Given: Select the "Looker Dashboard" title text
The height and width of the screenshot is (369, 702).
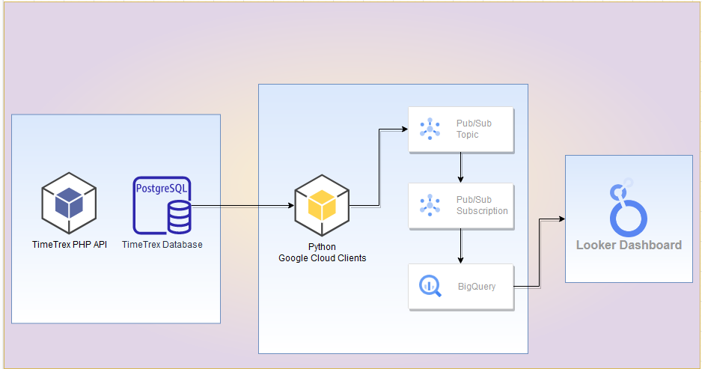Looking at the screenshot, I should click(629, 245).
